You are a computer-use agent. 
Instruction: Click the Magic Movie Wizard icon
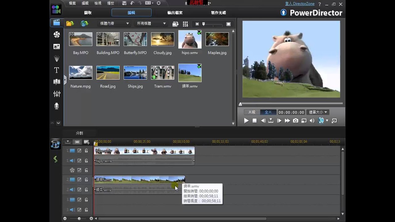55,144
